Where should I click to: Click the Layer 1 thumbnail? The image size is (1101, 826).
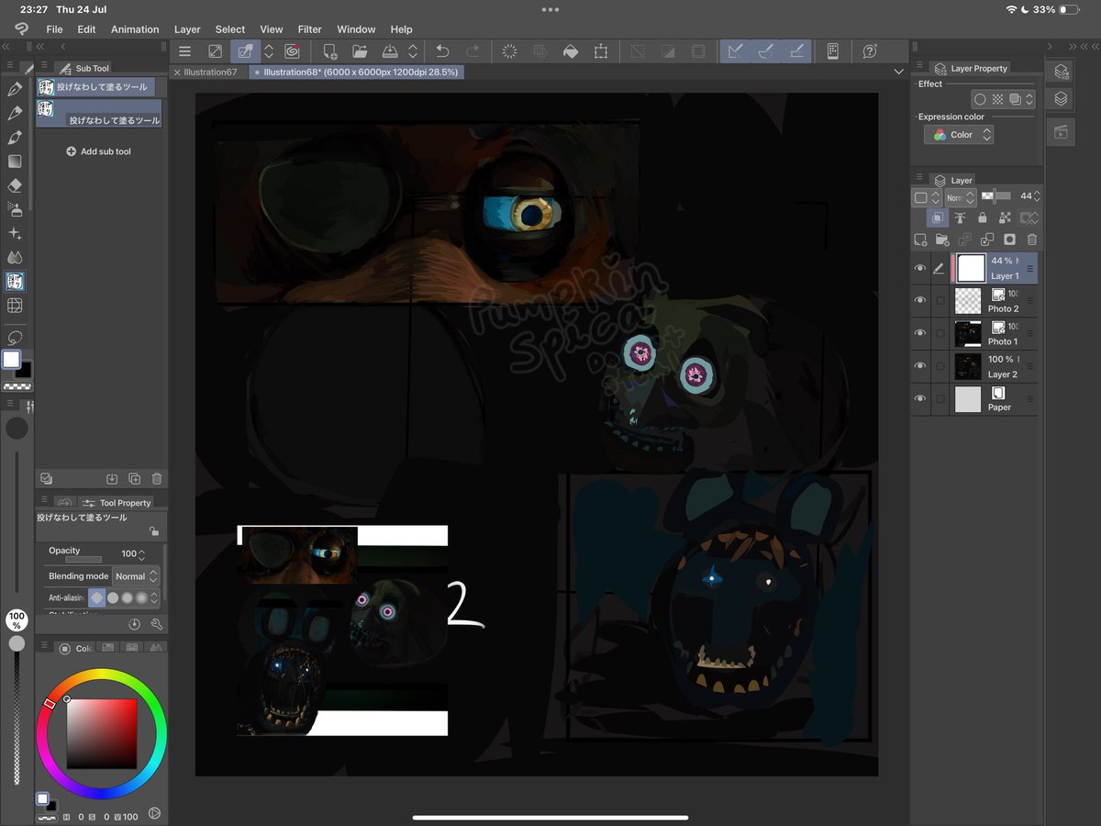coord(970,268)
